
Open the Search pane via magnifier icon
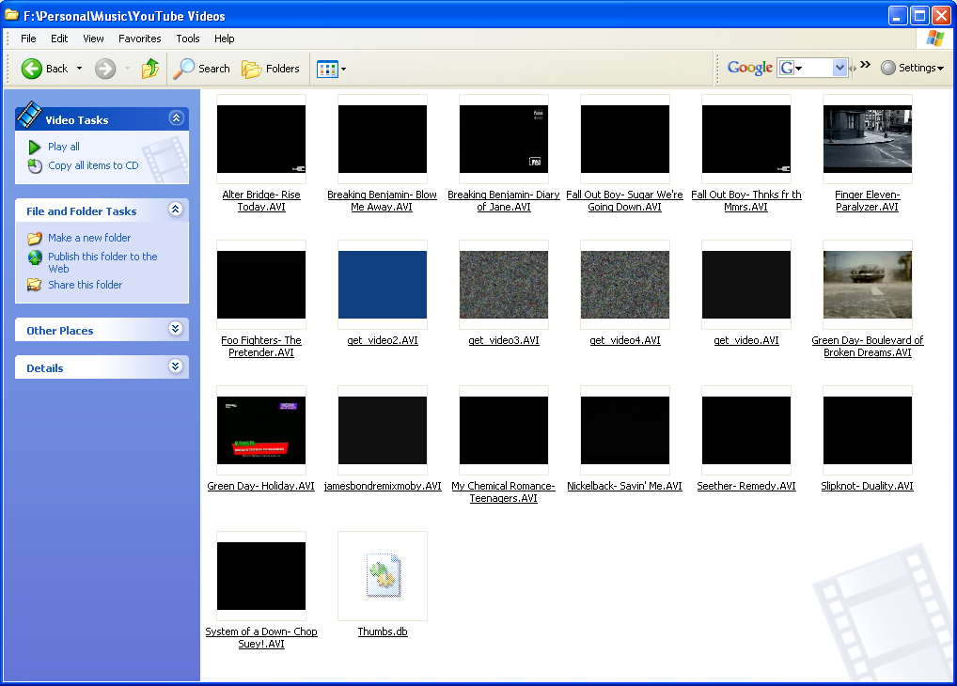(x=184, y=68)
